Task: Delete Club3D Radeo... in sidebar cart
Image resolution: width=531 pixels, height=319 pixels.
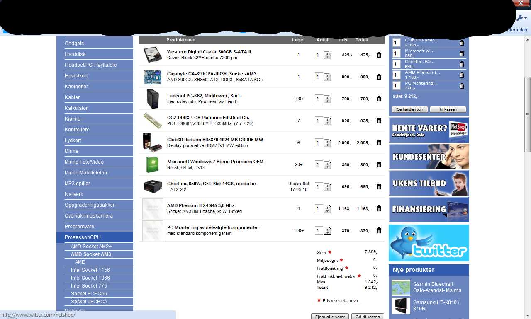Action: [462, 43]
